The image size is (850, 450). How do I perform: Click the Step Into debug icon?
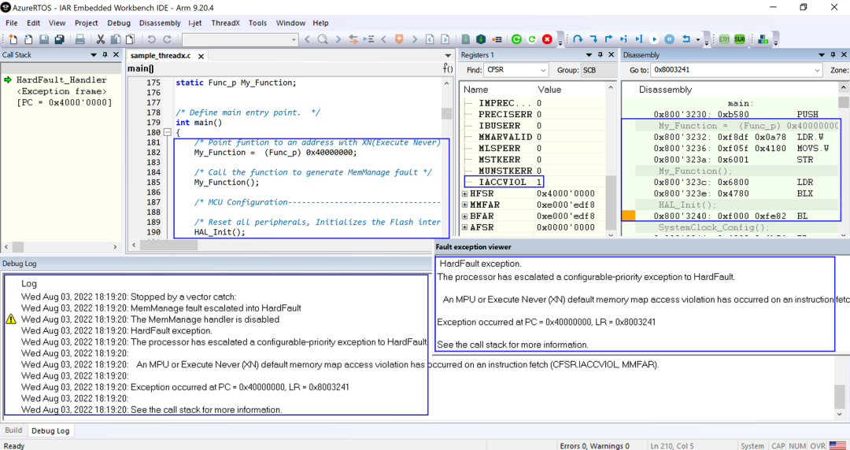tap(593, 39)
